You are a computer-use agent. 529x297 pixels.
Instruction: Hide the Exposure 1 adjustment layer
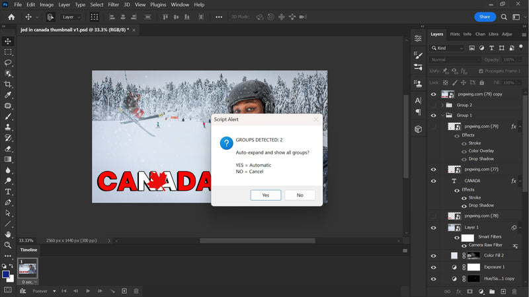tap(434, 267)
